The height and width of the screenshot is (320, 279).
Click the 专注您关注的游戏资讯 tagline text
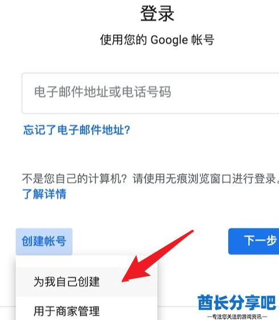tap(237, 317)
